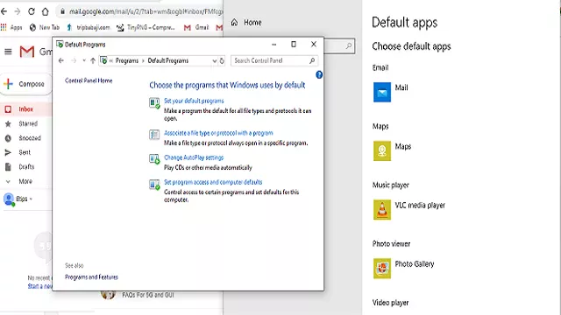This screenshot has height=315, width=561.
Task: Minimize the Default Programs window
Action: pyautogui.click(x=274, y=45)
